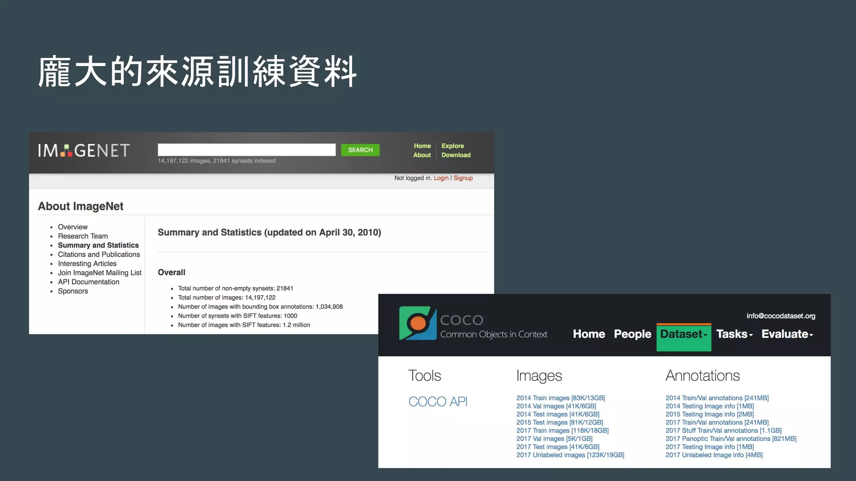Click 'Total number of images: 14,197,122' text

[227, 297]
